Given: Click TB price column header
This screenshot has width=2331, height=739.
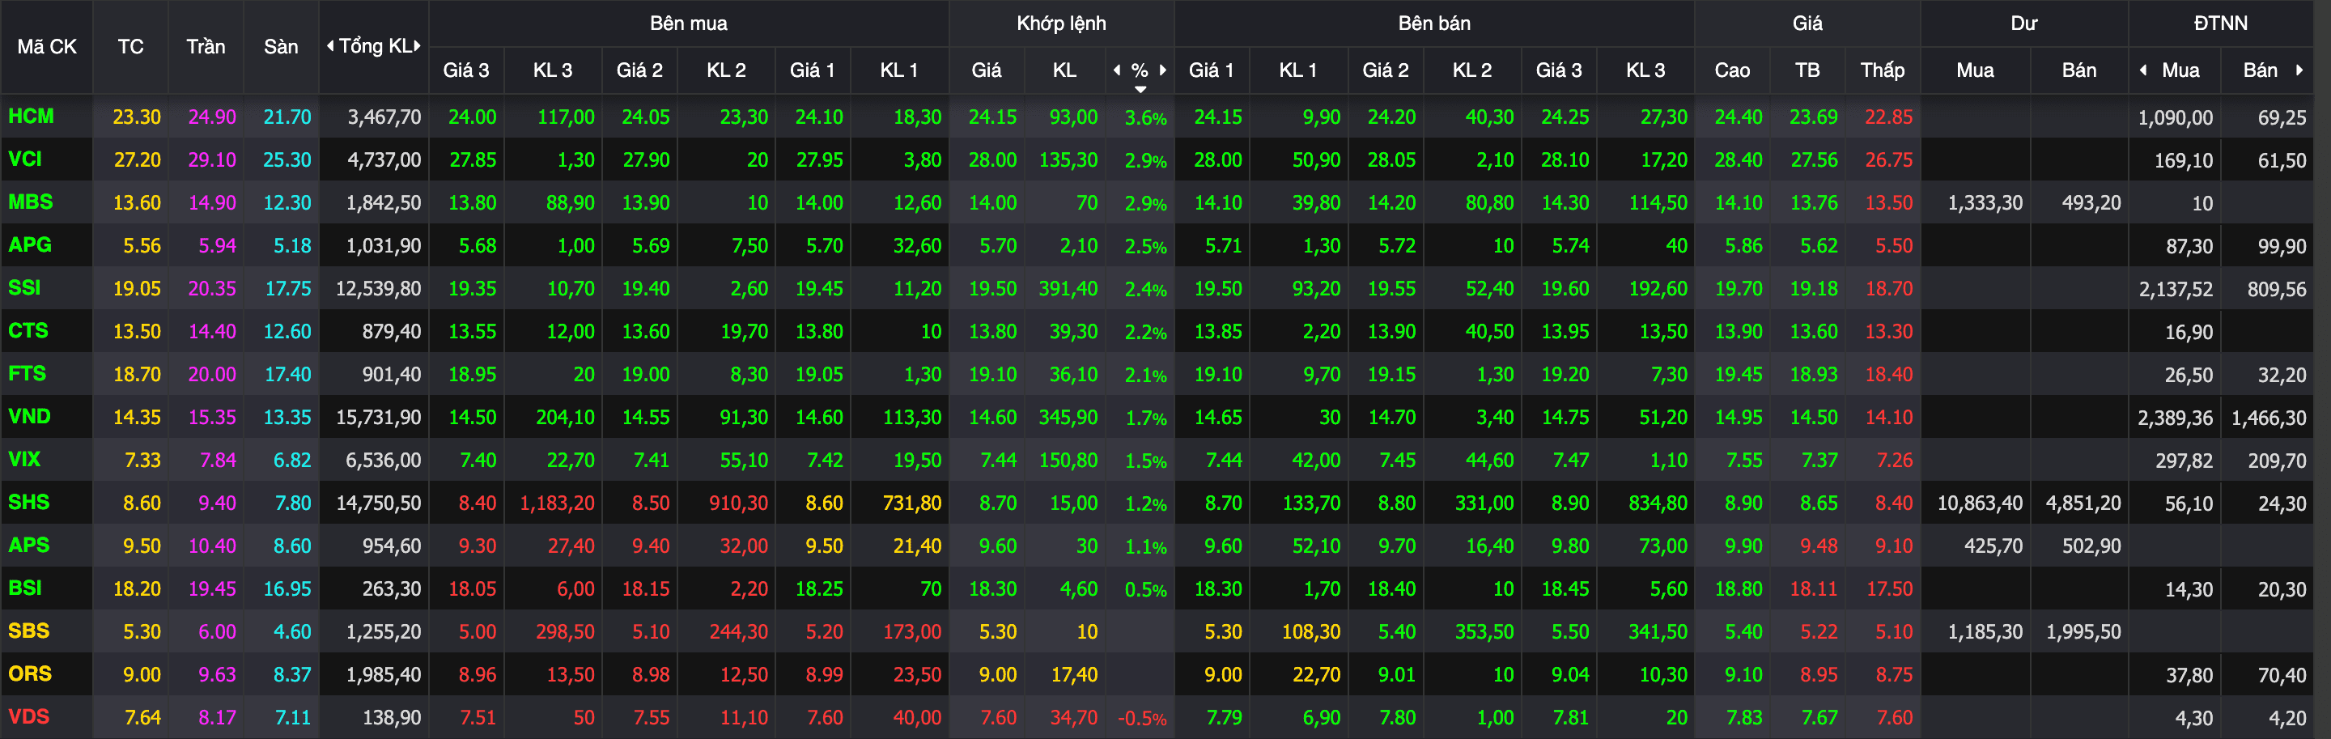Looking at the screenshot, I should coord(1807,70).
